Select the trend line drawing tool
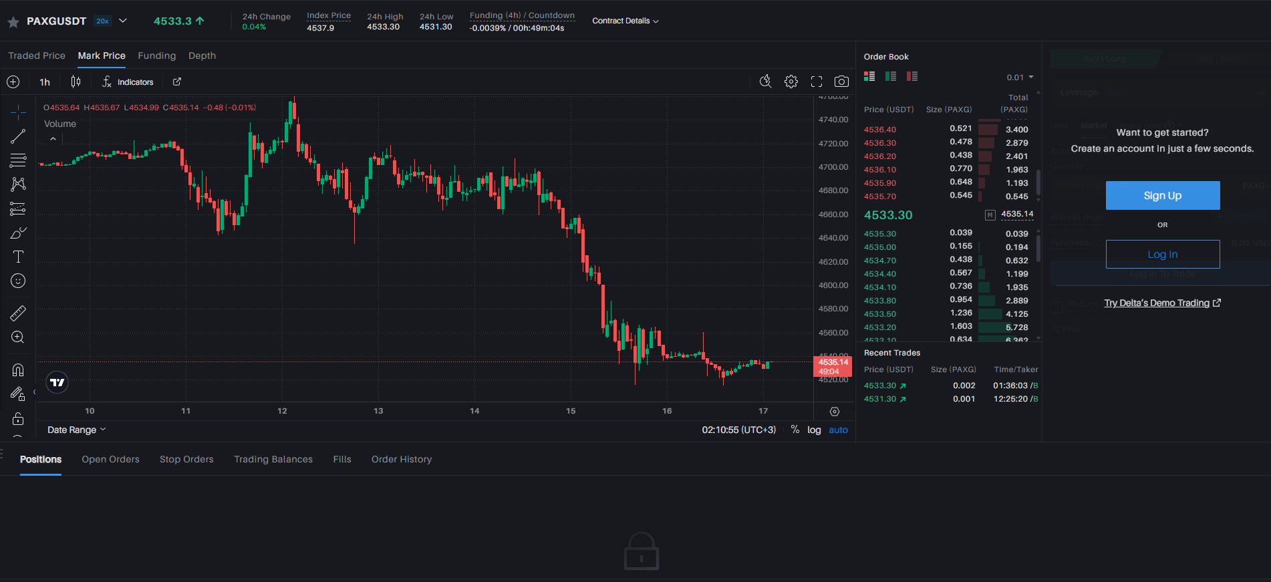The width and height of the screenshot is (1271, 582). [x=18, y=136]
